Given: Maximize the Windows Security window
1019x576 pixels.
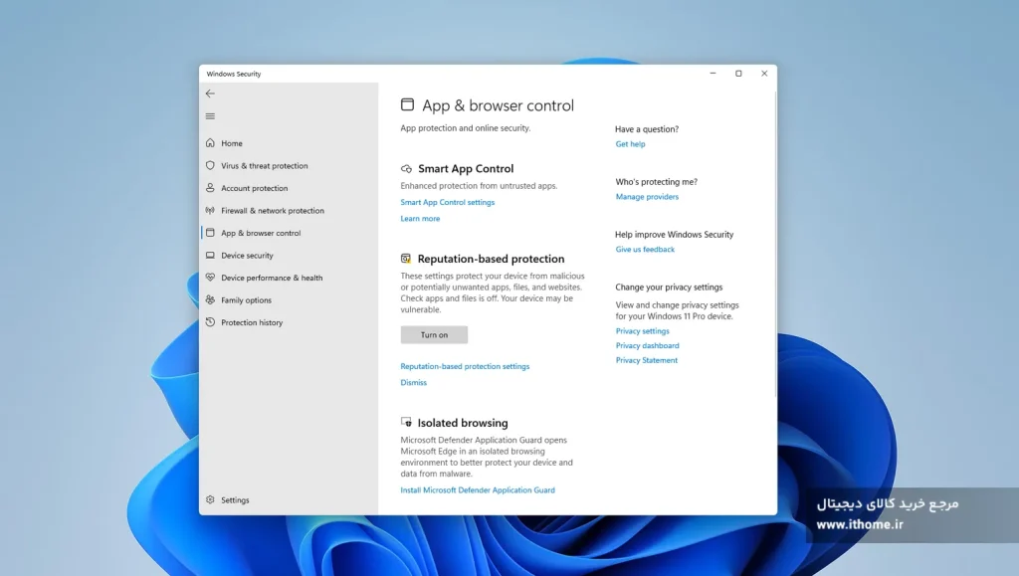Looking at the screenshot, I should pos(738,74).
